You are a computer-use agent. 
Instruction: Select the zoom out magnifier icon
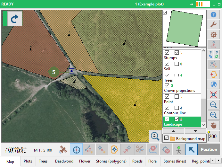tap(213, 105)
